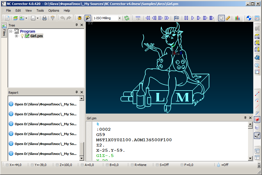Click the code editor scroll down arrow
Viewport: 262px width, 175px height.
250,158
